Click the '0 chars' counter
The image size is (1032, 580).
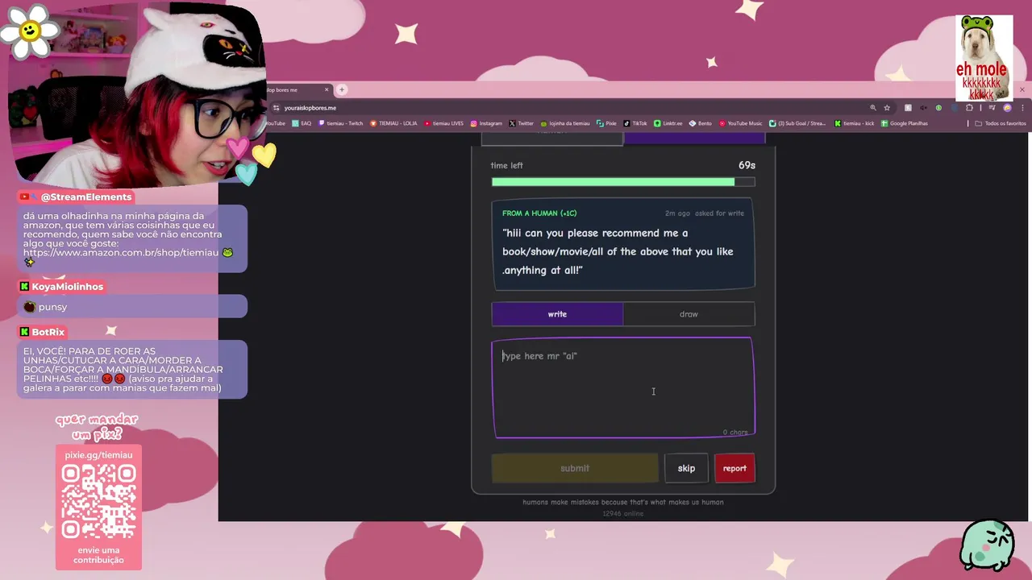coord(735,433)
